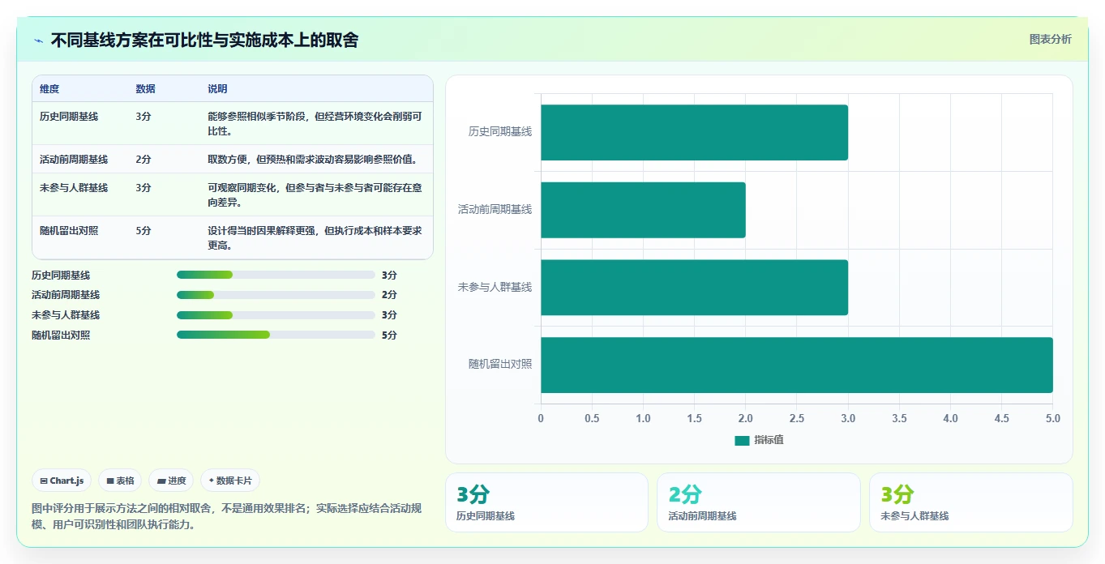This screenshot has height=564, width=1105.
Task: Click the x-axis tick 2.5
Action: tap(797, 419)
